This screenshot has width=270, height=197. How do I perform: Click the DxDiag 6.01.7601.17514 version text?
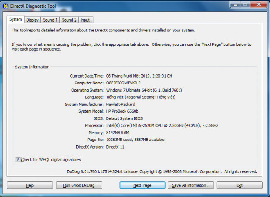click(x=102, y=171)
